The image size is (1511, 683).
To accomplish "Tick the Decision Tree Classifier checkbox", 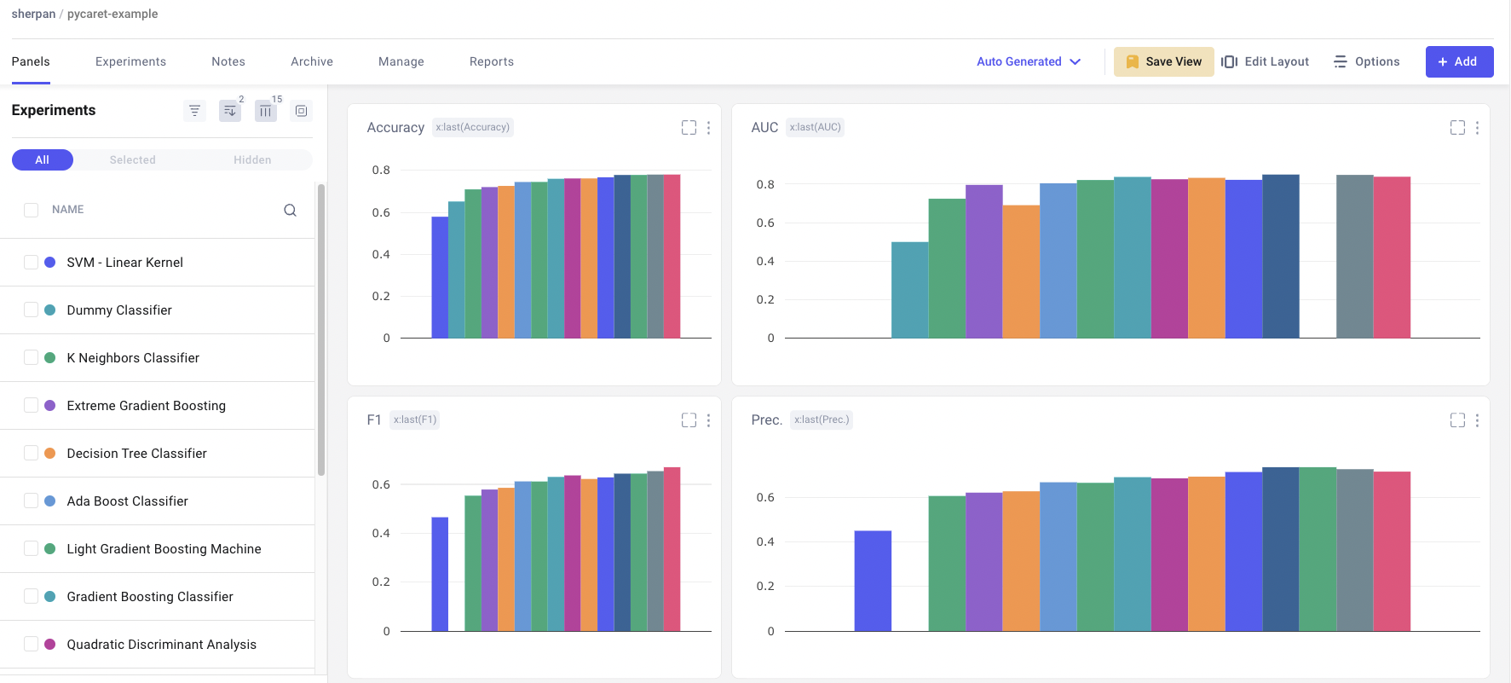I will [32, 454].
